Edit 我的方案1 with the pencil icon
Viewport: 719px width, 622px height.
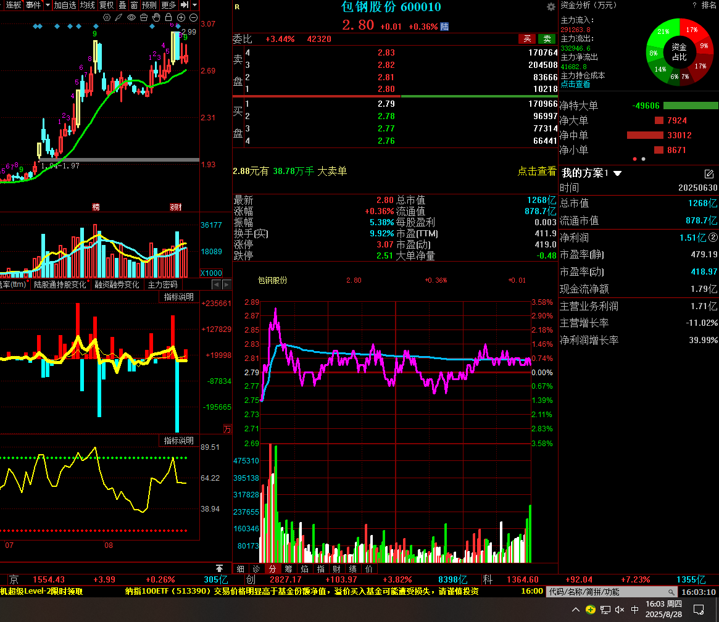(x=709, y=174)
